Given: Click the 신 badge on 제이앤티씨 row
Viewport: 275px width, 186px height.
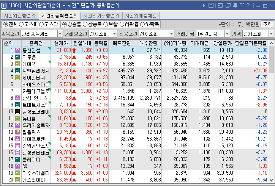Looking at the screenshot, I should (x=17, y=78).
